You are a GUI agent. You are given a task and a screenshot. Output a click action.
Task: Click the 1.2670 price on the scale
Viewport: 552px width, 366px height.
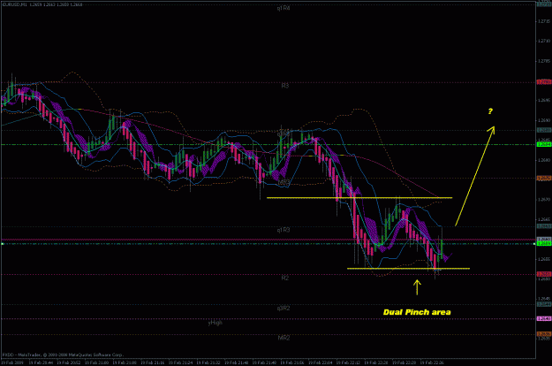pyautogui.click(x=544, y=200)
